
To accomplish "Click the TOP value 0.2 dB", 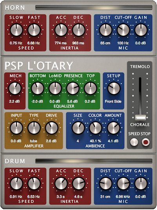I will (90, 101).
